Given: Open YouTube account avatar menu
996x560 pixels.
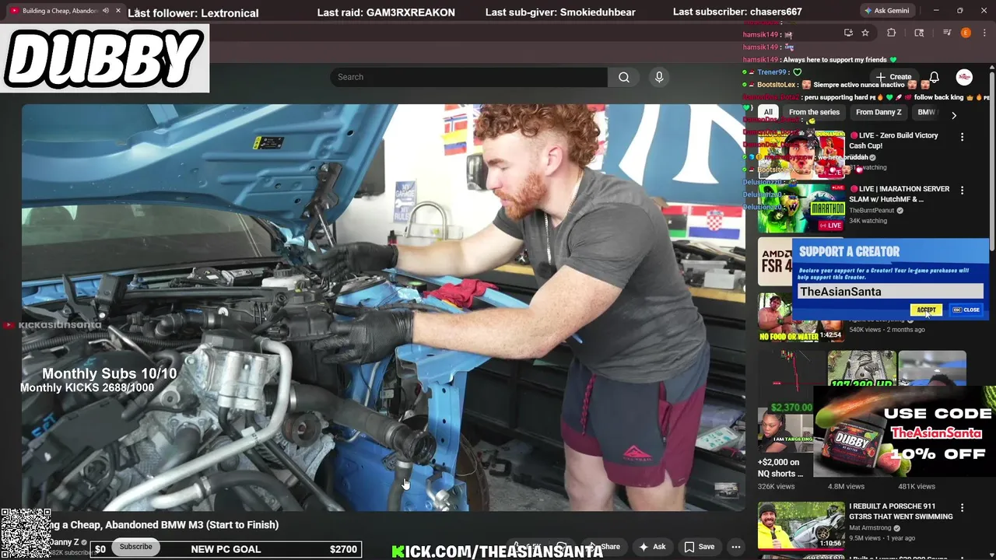Looking at the screenshot, I should click(964, 77).
